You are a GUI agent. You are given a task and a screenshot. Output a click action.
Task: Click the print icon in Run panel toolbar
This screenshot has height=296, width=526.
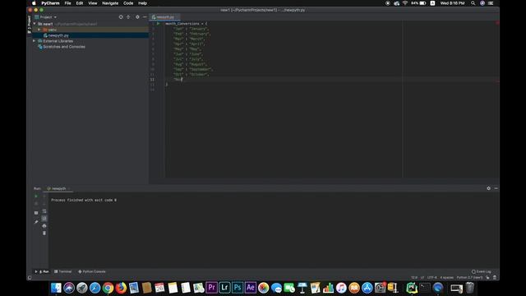pyautogui.click(x=44, y=226)
